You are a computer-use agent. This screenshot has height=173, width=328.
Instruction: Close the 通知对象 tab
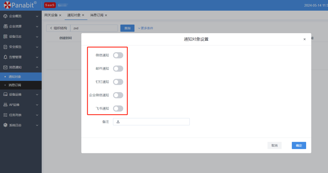(83, 15)
